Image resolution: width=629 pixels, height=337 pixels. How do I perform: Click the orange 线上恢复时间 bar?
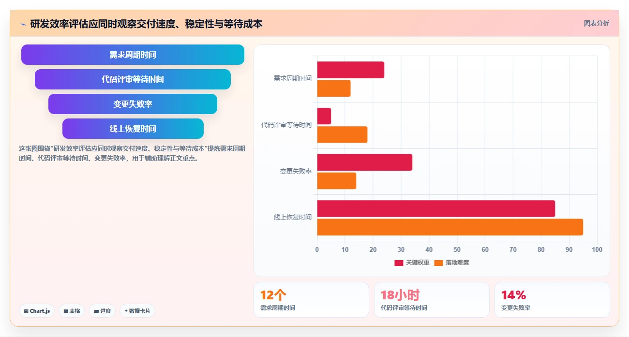450,227
